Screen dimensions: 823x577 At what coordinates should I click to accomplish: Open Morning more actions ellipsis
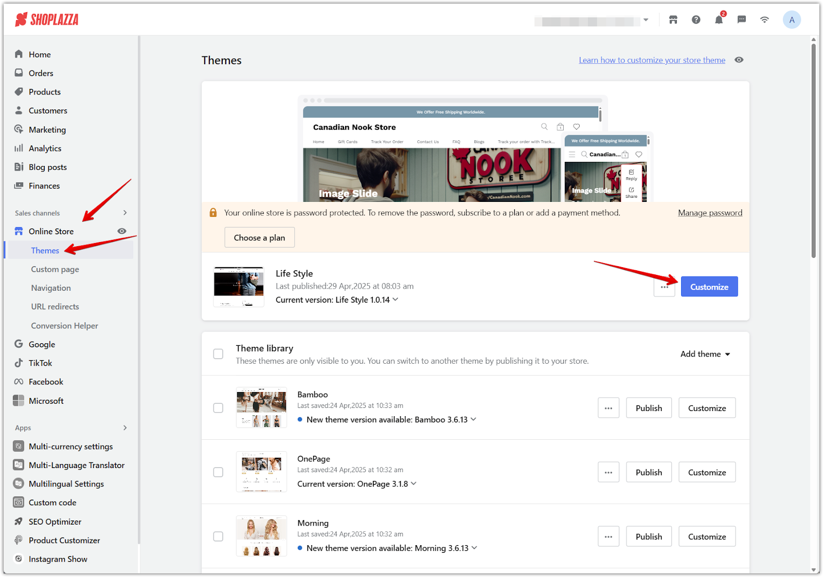609,536
